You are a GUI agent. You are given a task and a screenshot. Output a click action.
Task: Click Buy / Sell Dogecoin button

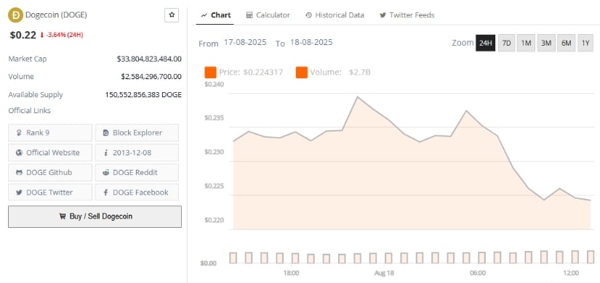[x=95, y=216]
